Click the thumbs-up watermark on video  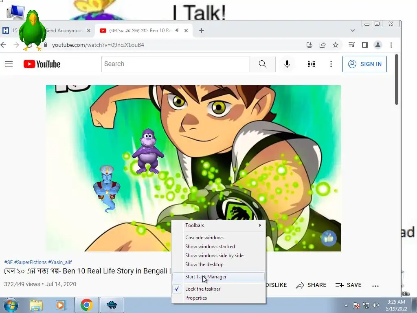pyautogui.click(x=329, y=238)
